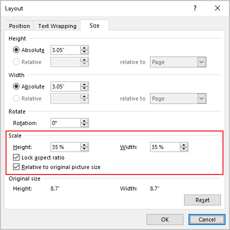Screen dimensions: 230x230
Task: Click the Scale Height percent field
Action: (66, 147)
